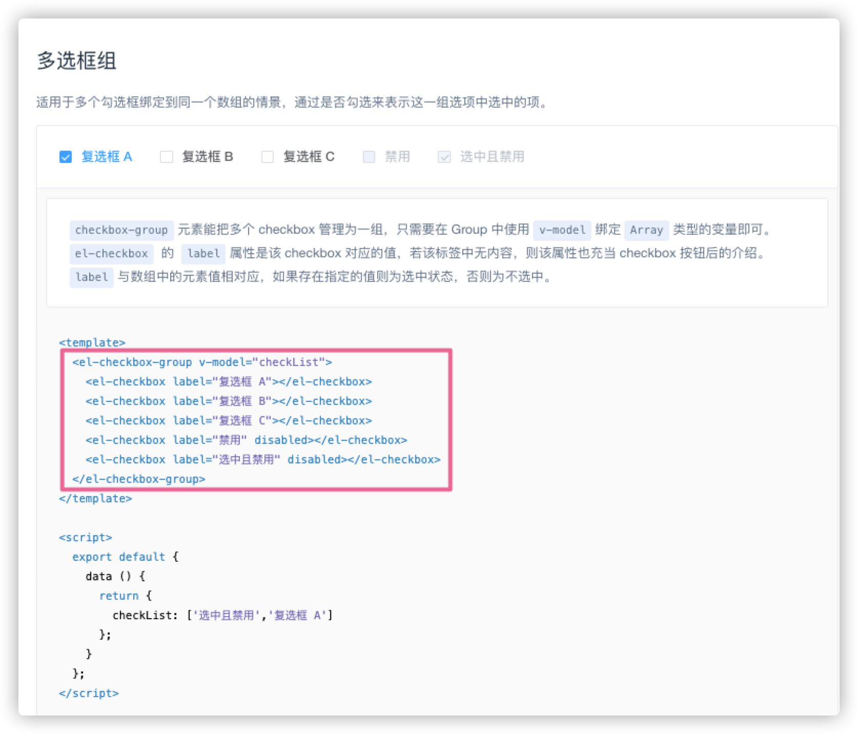Click the code line with label 复选框 B
Viewport: 858px width, 734px height.
229,401
